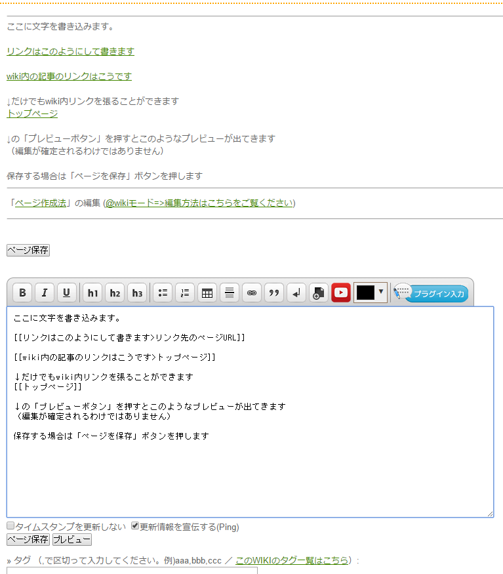
Task: Follow the トップページ link in preview
Action: point(32,114)
